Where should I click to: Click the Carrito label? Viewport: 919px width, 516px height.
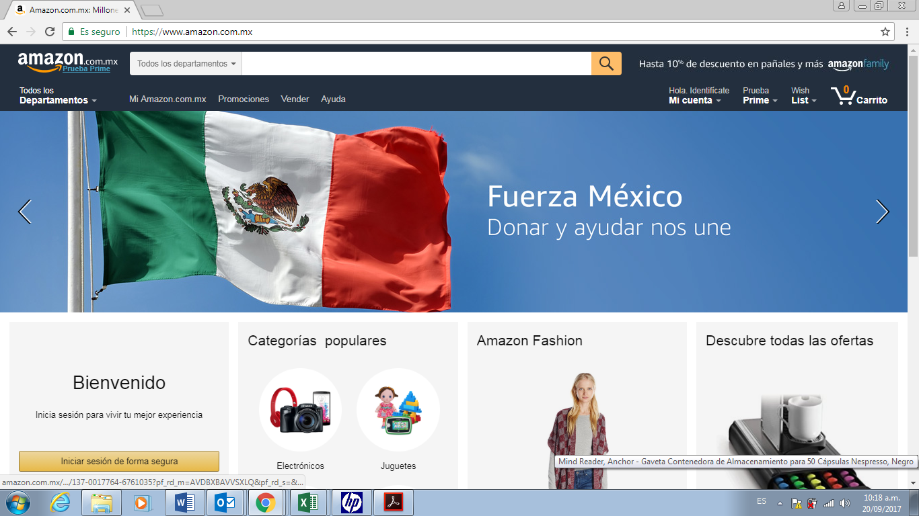tap(872, 100)
